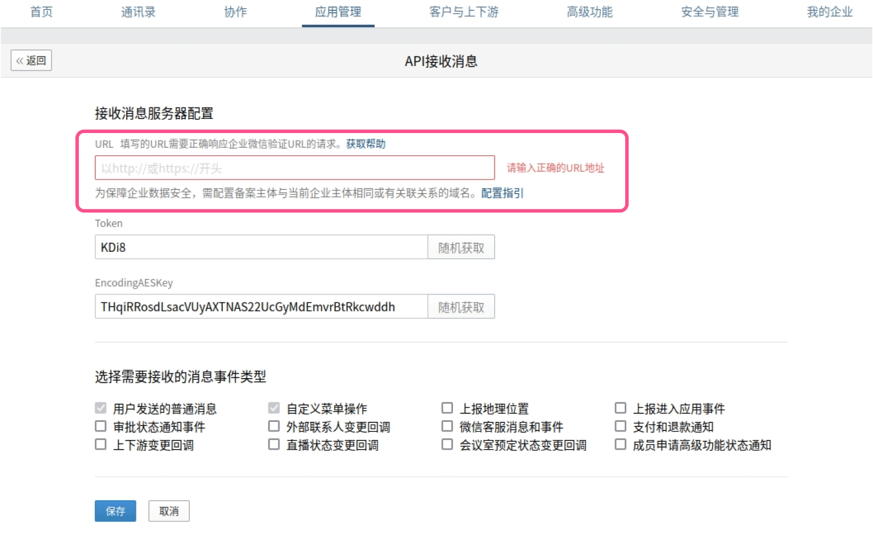Check 上报地理位置 option
The width and height of the screenshot is (873, 539).
coord(447,408)
